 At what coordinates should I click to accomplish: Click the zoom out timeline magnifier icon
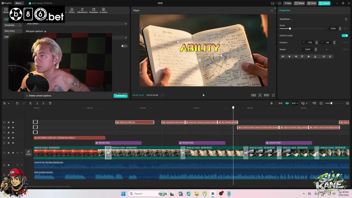(321, 103)
